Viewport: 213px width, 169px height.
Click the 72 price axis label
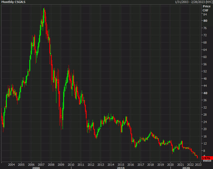click(x=205, y=35)
